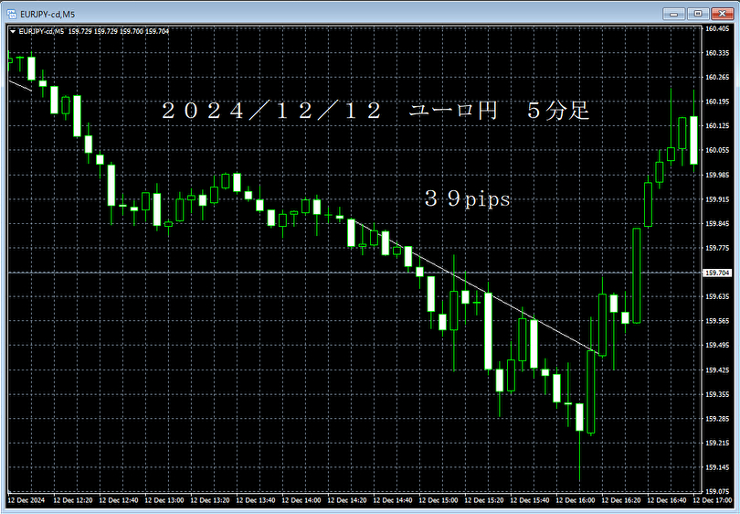The height and width of the screenshot is (514, 740).
Task: Click the 12 Dec 14:40 time label
Action: click(x=393, y=500)
